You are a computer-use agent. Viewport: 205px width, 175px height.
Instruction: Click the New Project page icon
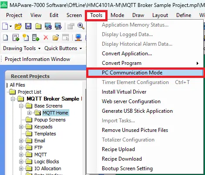coord(5,26)
